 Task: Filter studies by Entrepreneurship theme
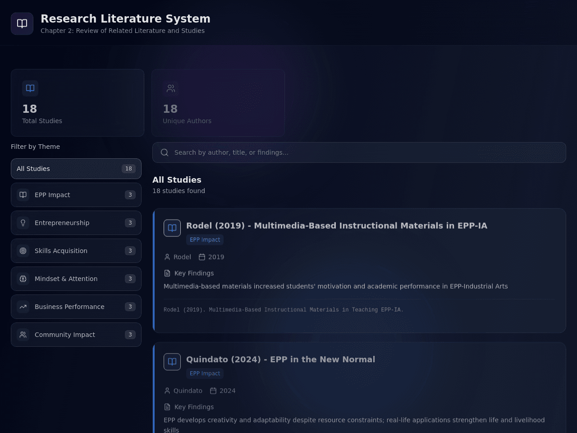coord(76,223)
